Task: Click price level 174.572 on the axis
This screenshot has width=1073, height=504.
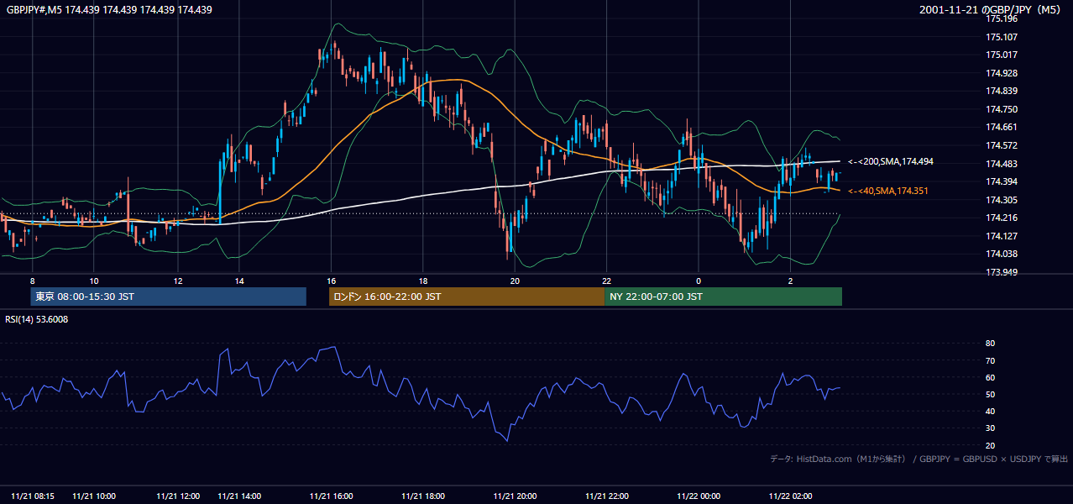Action: pyautogui.click(x=1002, y=145)
